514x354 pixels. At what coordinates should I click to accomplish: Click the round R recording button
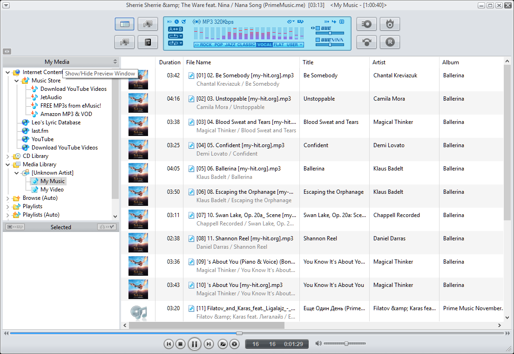pyautogui.click(x=390, y=42)
